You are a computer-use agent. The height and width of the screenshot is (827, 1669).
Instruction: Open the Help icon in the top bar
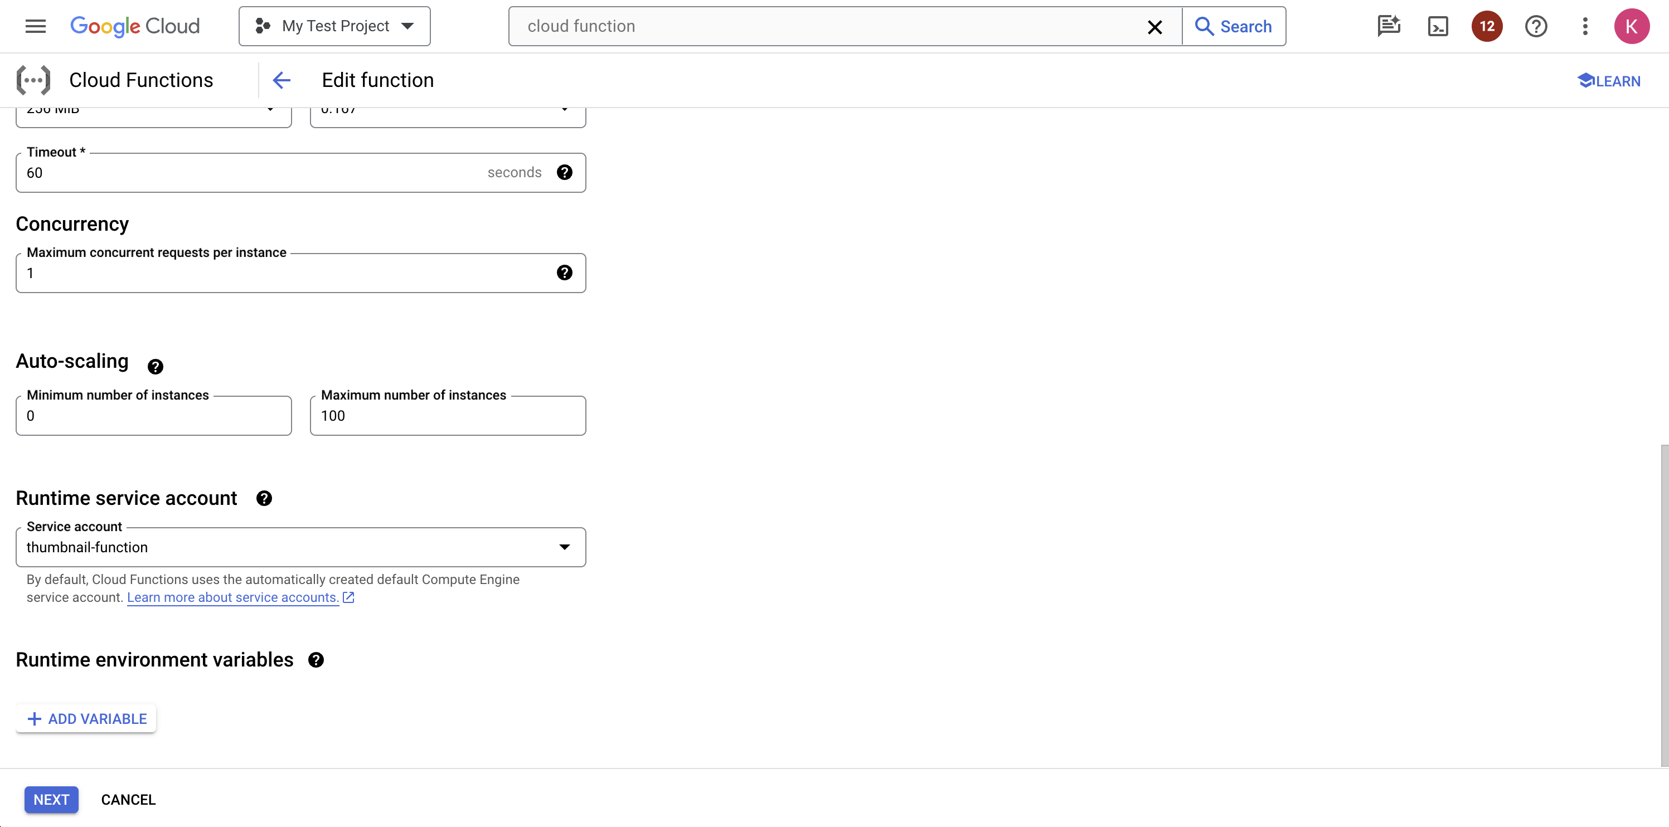pos(1536,26)
